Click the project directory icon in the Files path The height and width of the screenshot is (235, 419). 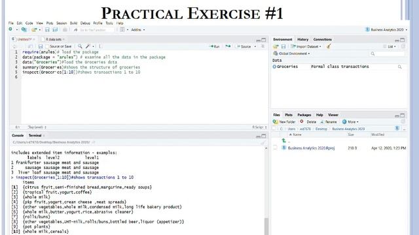pyautogui.click(x=397, y=129)
